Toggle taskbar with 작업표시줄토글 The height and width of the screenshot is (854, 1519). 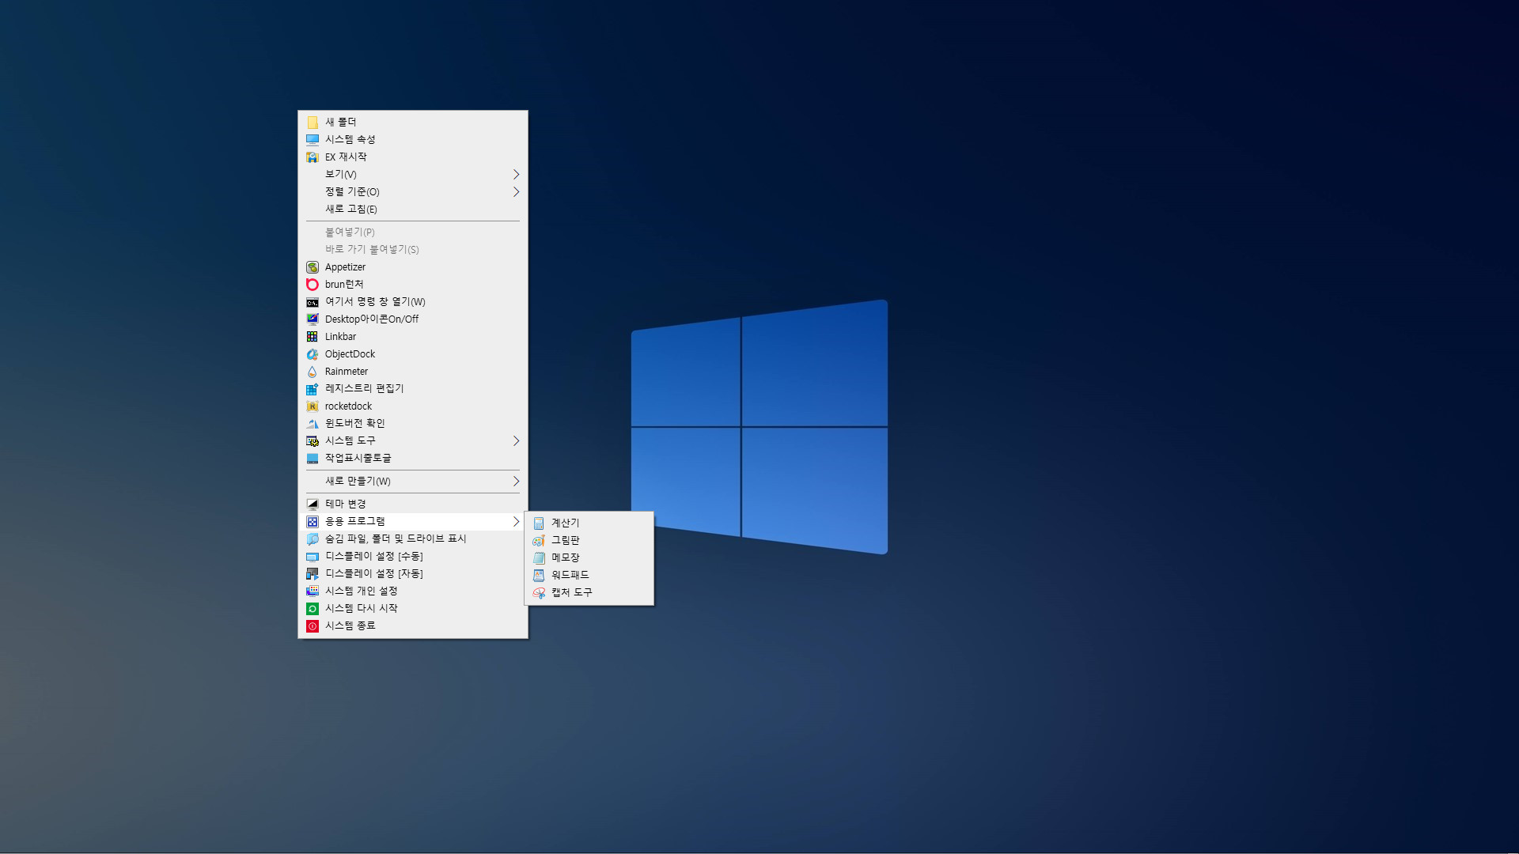click(412, 458)
